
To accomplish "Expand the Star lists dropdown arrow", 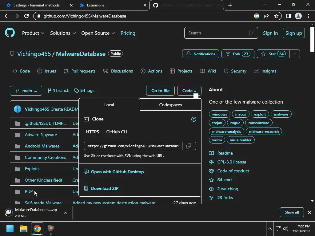I will point(295,54).
